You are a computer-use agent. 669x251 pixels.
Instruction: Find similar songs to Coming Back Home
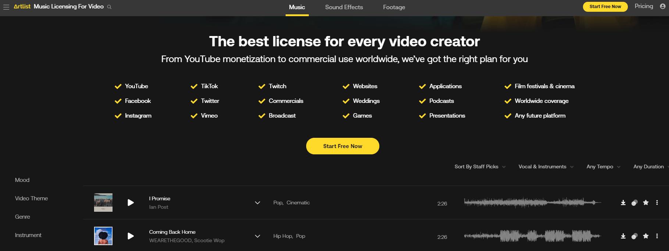coord(634,236)
